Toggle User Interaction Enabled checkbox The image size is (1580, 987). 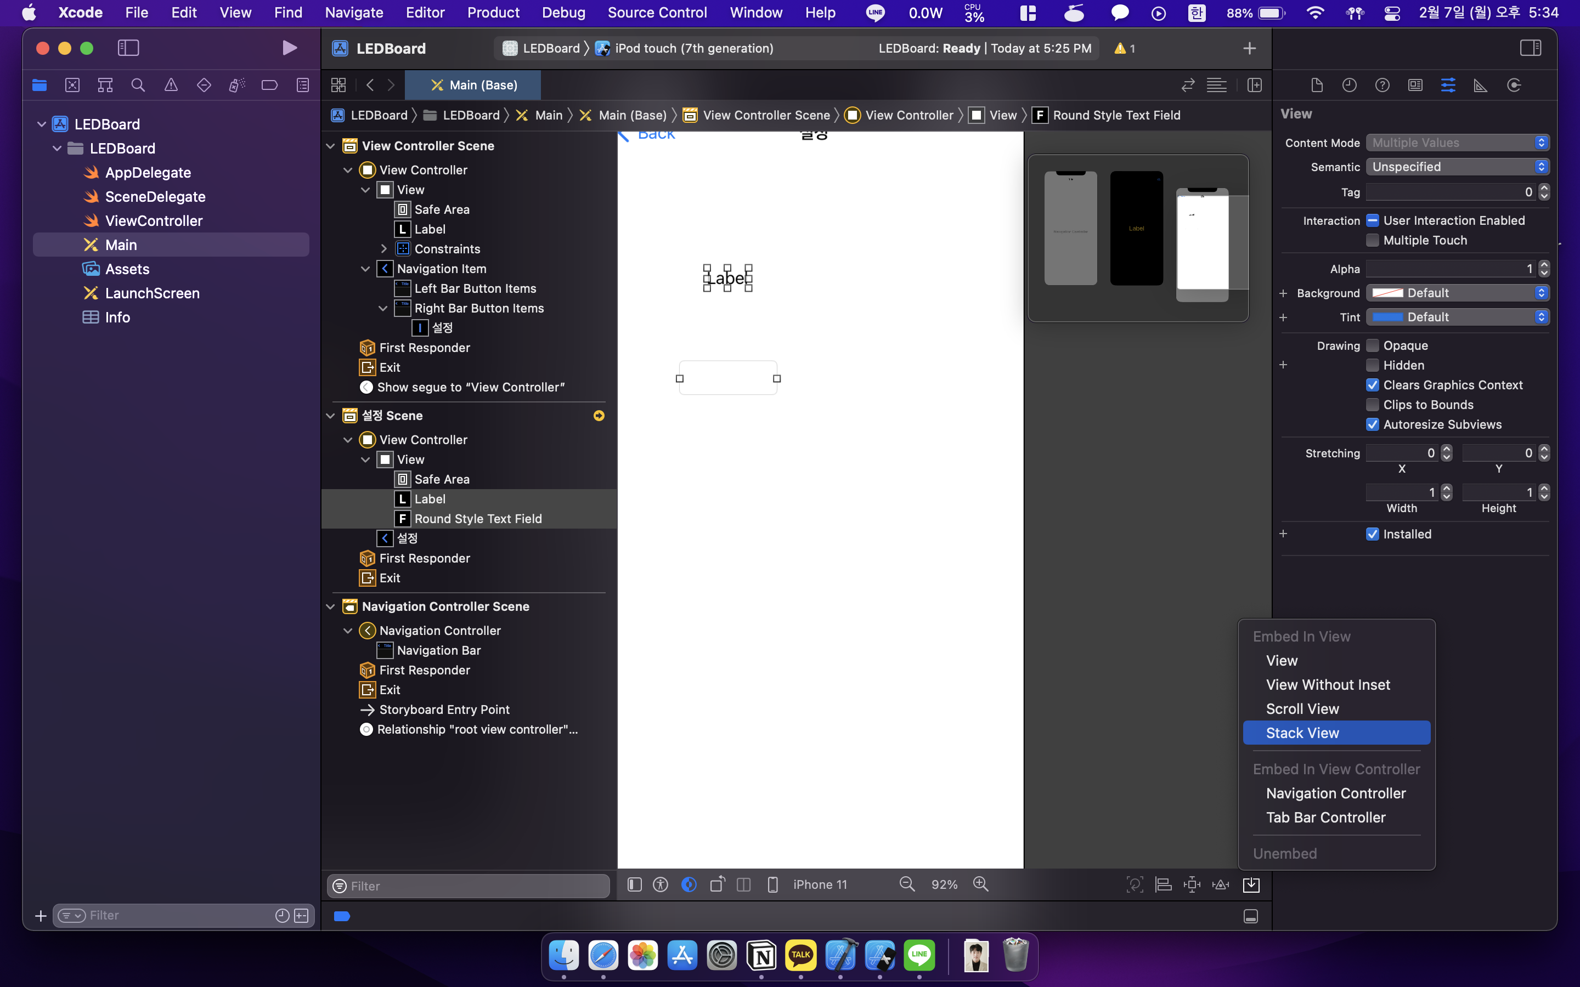tap(1373, 220)
